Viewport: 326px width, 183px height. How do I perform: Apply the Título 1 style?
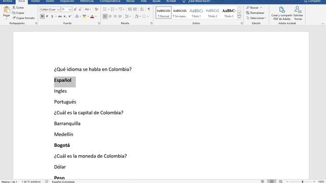tap(196, 13)
